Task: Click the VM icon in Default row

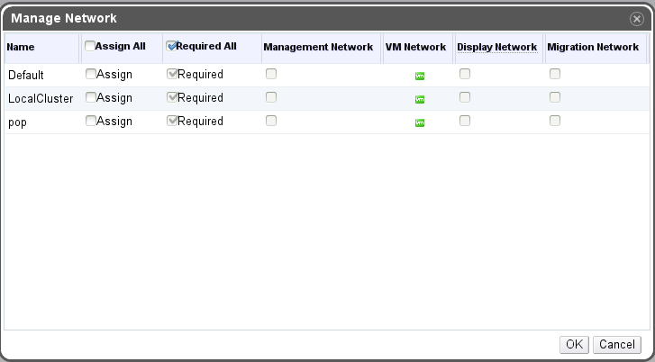Action: 419,76
